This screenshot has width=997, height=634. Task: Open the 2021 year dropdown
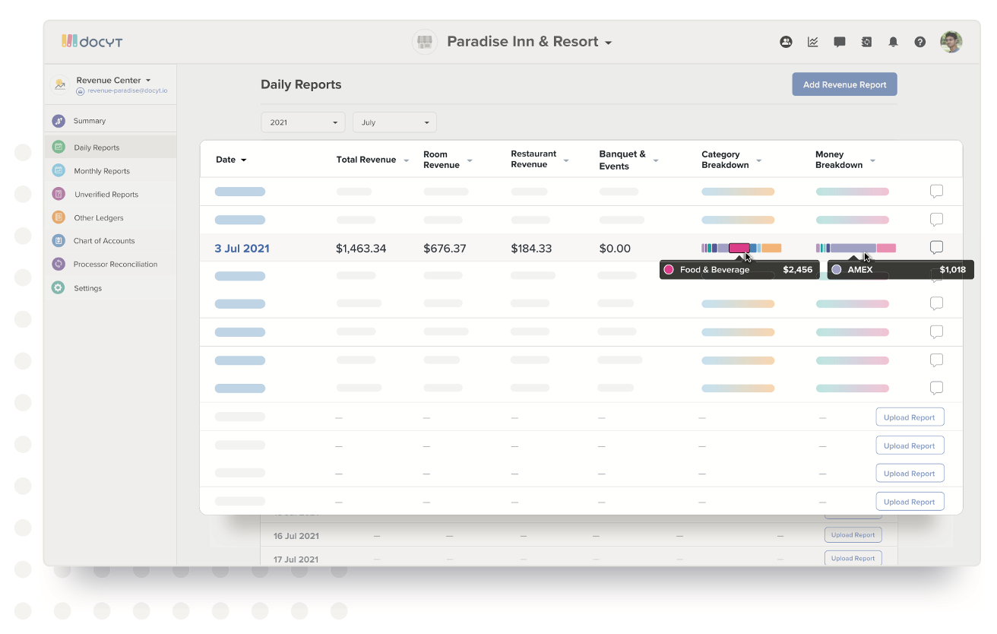pos(303,122)
